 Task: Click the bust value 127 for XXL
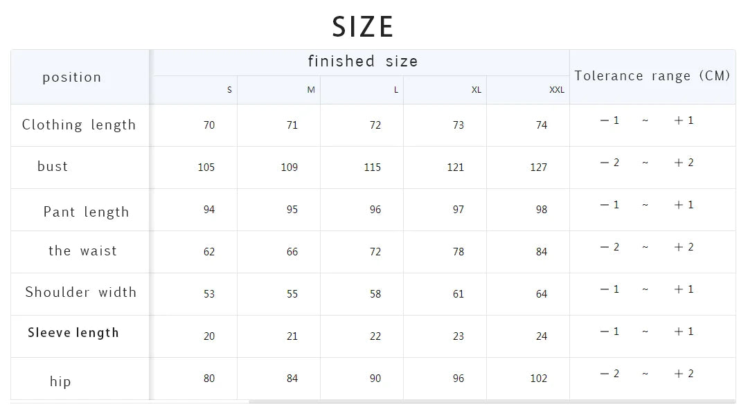click(x=539, y=167)
